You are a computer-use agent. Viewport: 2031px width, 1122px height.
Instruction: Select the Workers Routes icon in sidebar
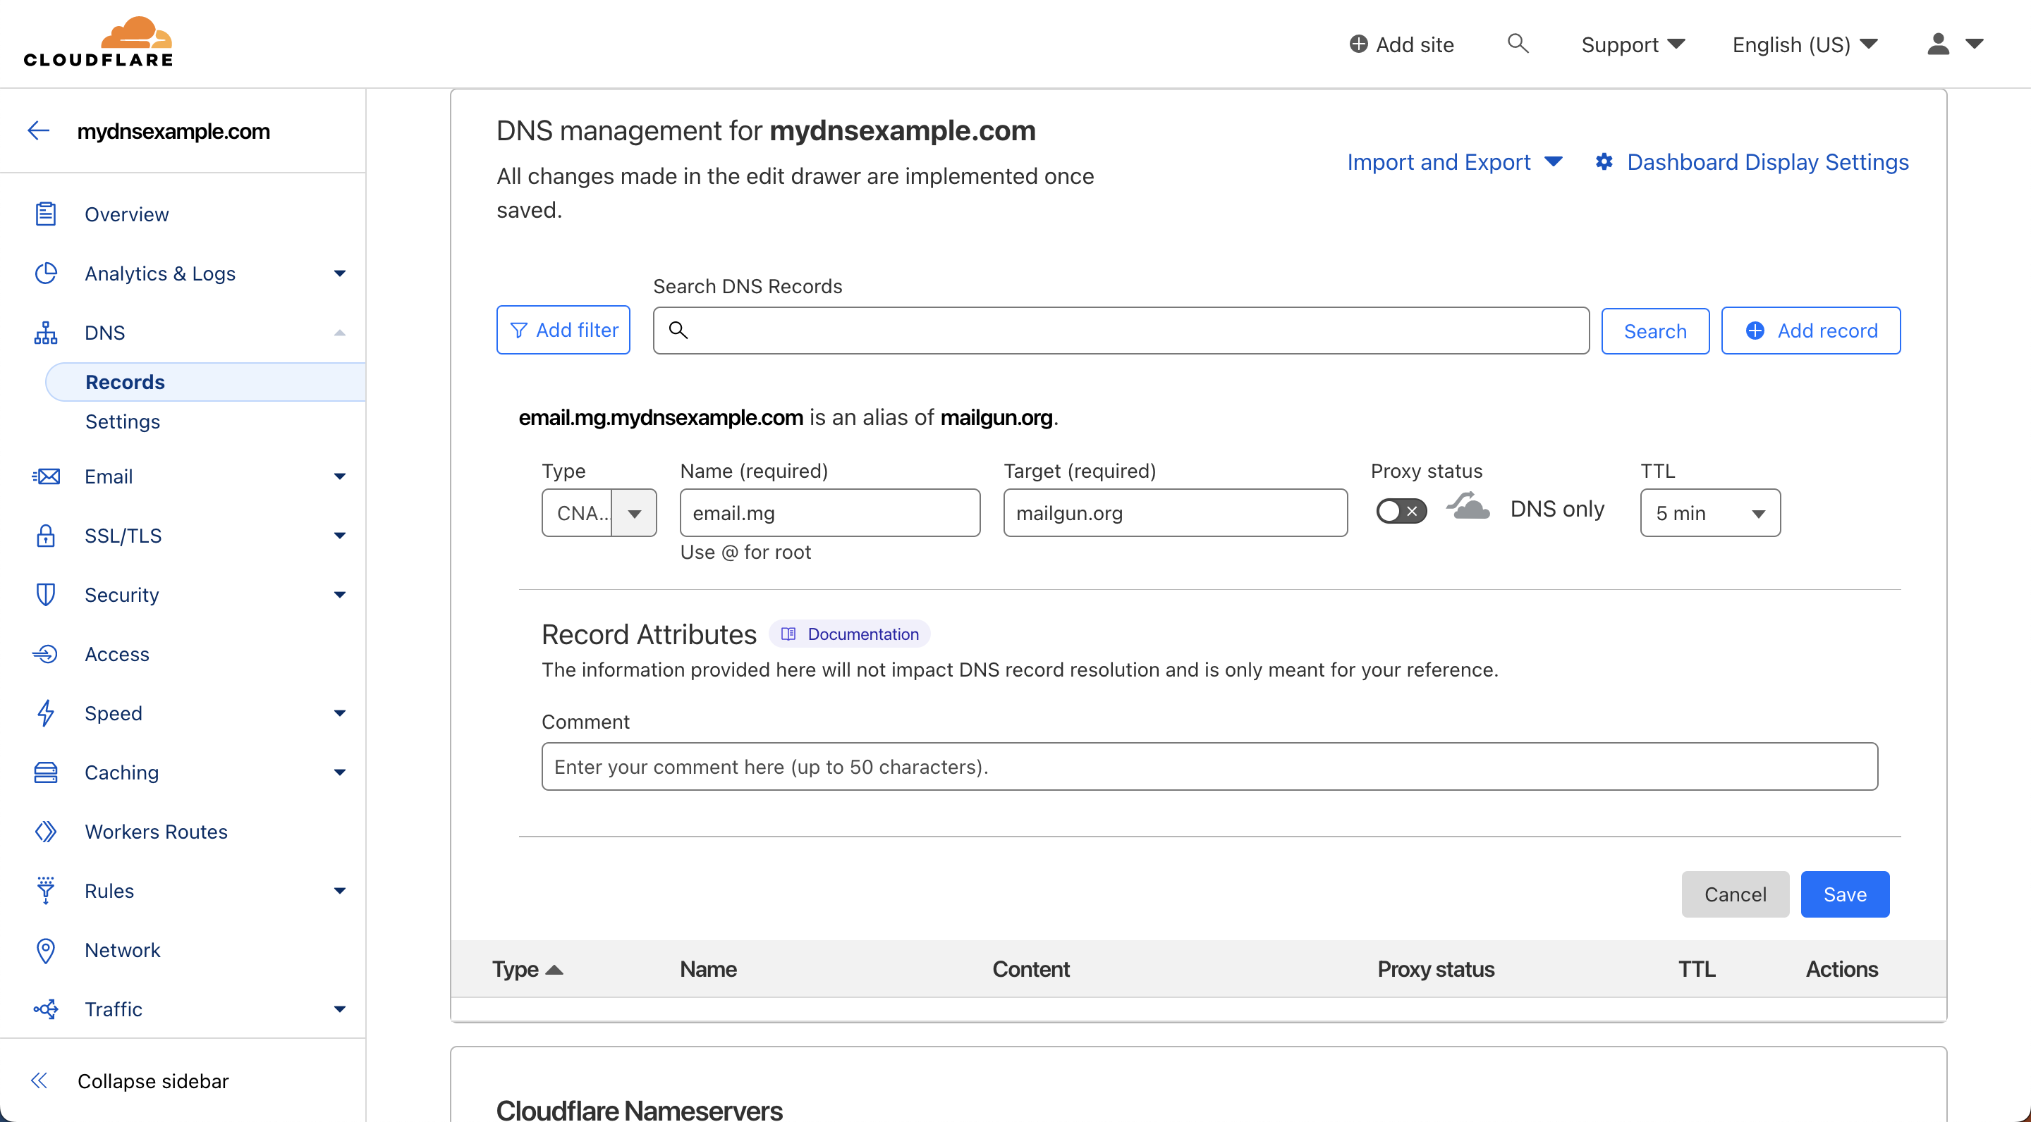pyautogui.click(x=46, y=831)
